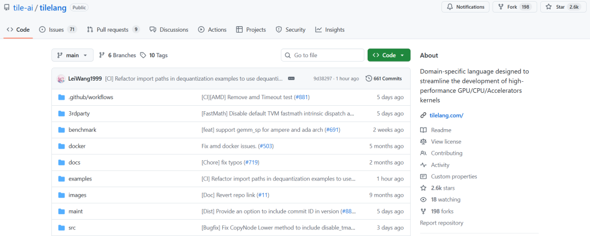The image size is (590, 236).
Task: Open the tilelang.com website link
Action: pos(446,116)
